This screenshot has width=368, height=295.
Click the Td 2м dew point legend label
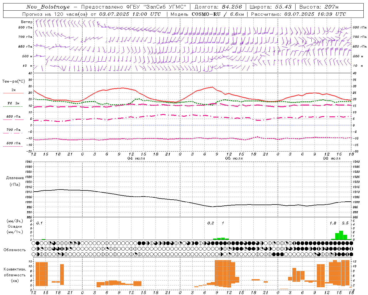[x=13, y=103]
